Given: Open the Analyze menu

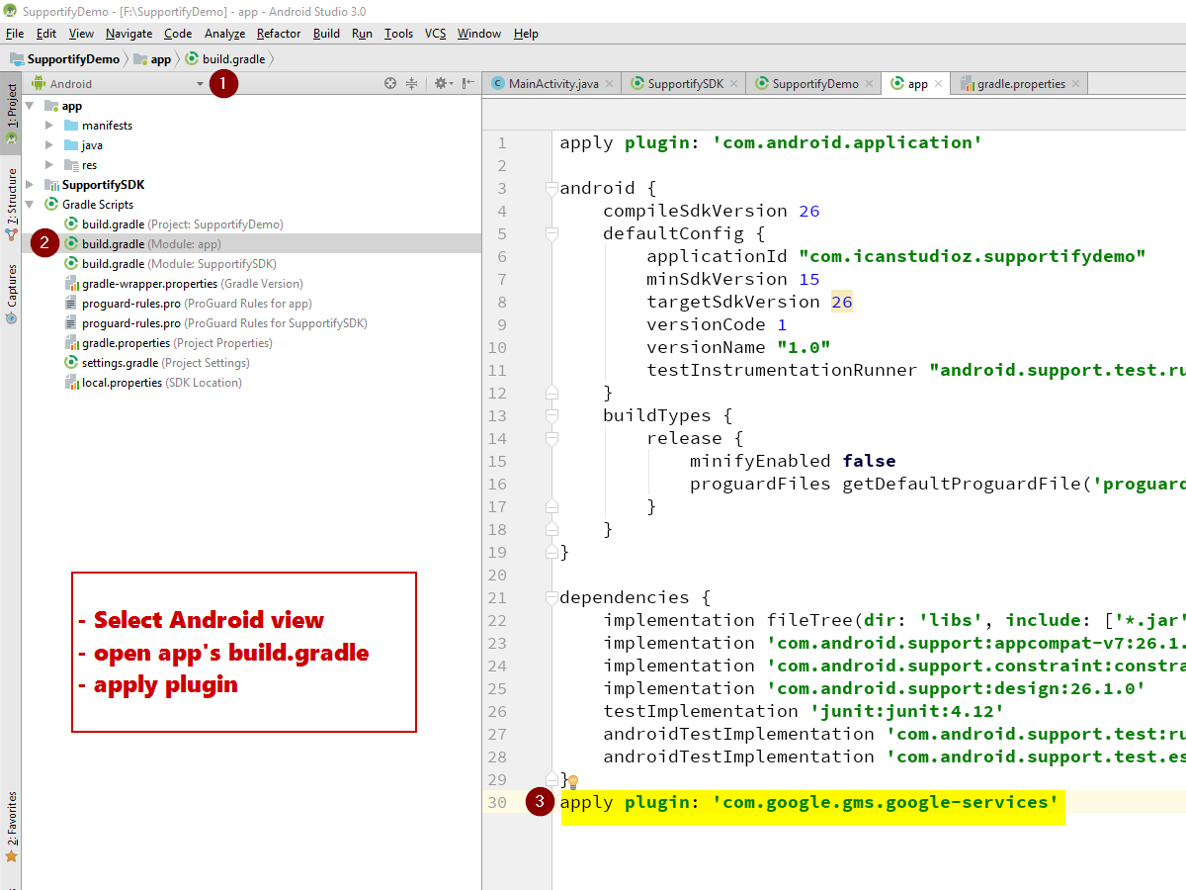Looking at the screenshot, I should click(224, 34).
